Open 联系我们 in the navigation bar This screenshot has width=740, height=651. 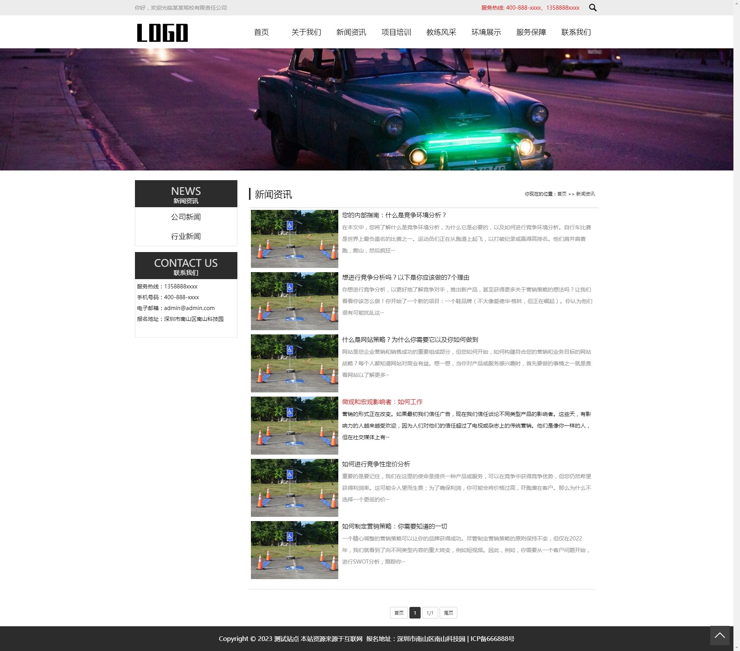click(x=576, y=32)
